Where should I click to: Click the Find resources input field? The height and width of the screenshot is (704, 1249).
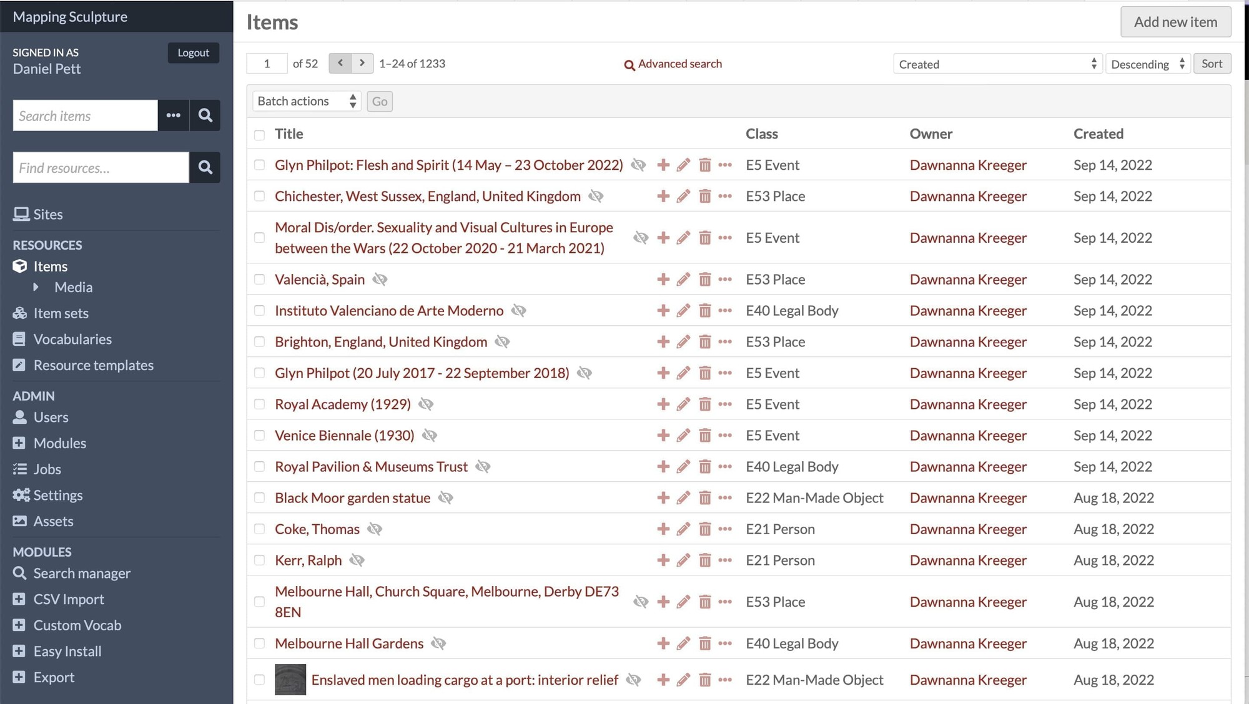tap(101, 167)
